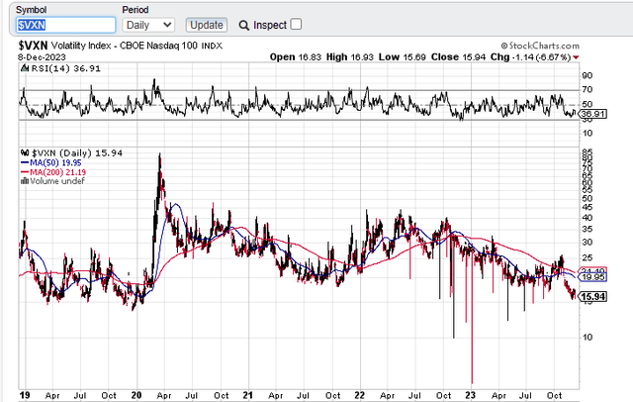The height and width of the screenshot is (402, 633).
Task: Click the Symbol label above the input
Action: (31, 10)
